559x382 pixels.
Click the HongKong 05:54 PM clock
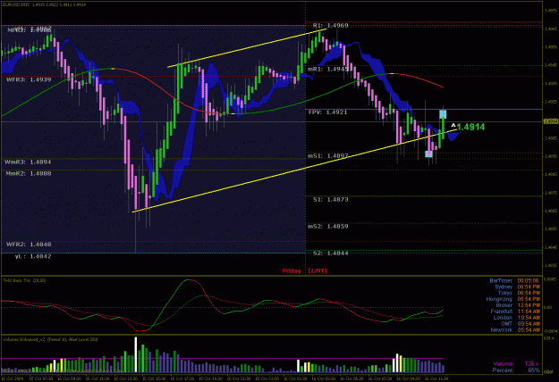pyautogui.click(x=513, y=299)
